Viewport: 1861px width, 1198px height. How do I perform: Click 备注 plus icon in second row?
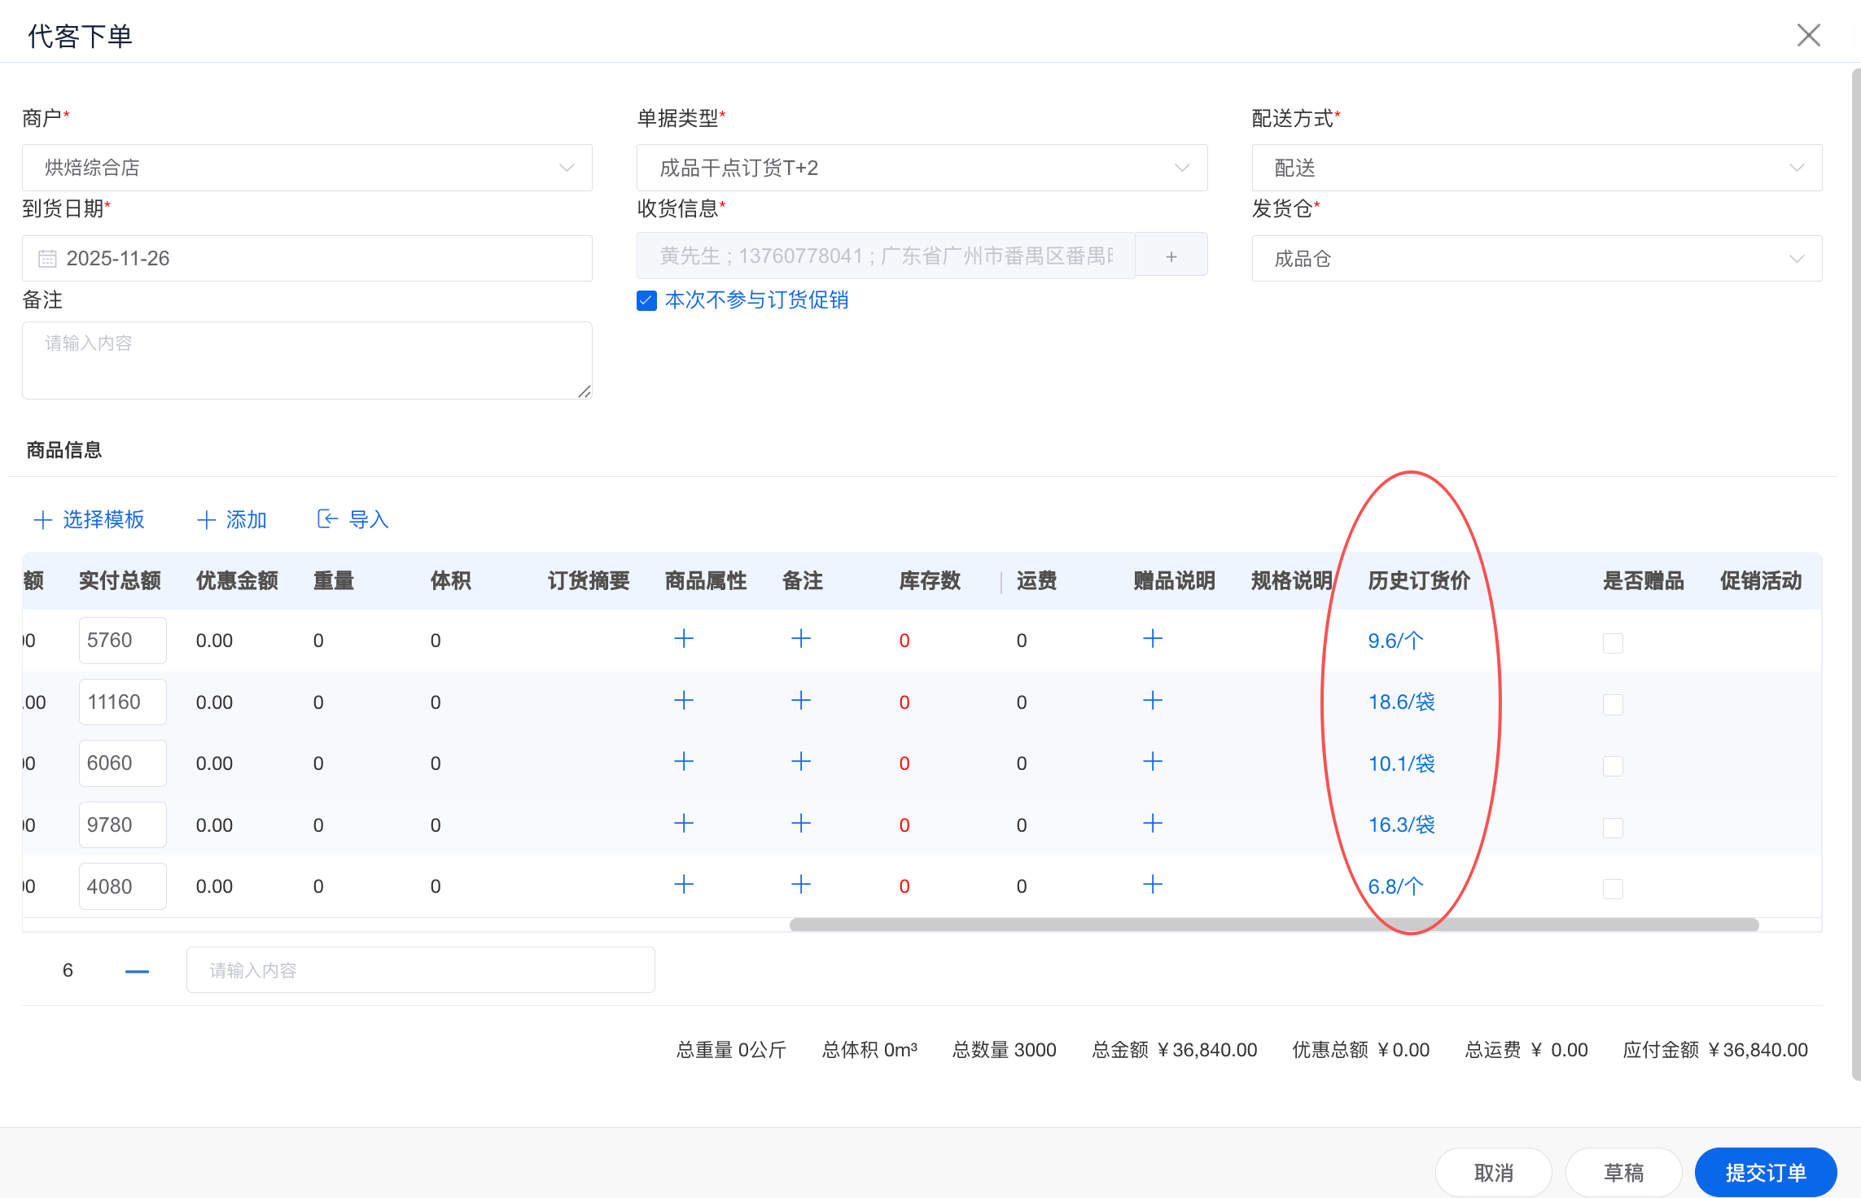[x=801, y=701]
